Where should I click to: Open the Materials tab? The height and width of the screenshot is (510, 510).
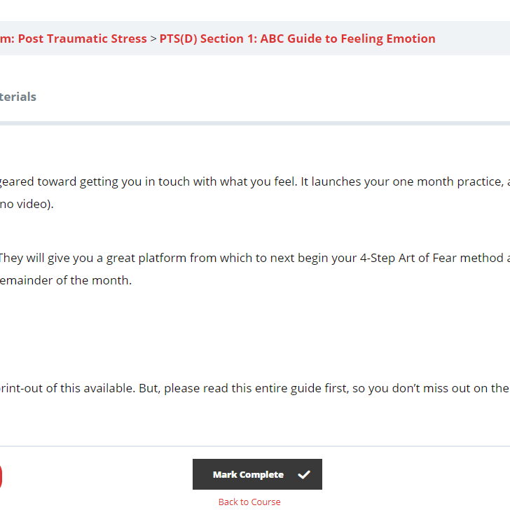(18, 97)
